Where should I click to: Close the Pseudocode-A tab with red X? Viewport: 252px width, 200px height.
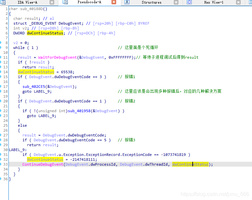click(114, 2)
